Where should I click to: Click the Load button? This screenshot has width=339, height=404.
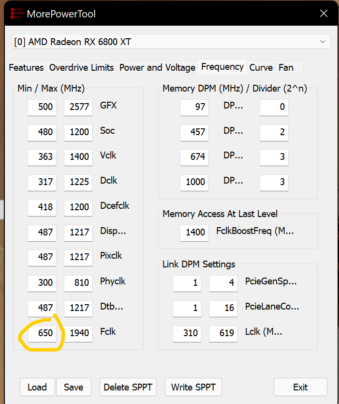(37, 387)
